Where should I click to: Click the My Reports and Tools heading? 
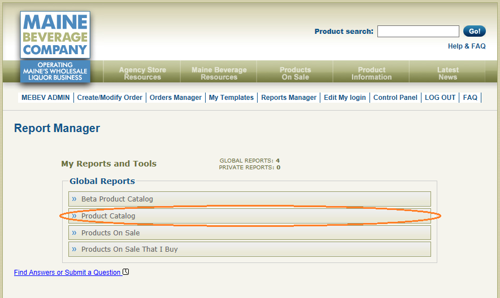coord(108,164)
